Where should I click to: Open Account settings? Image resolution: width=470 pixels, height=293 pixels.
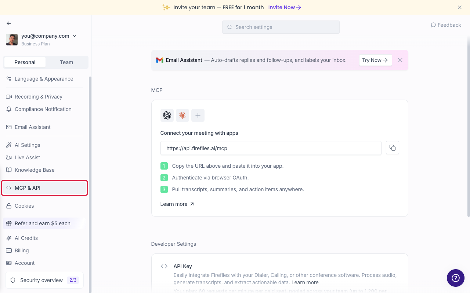(44, 263)
